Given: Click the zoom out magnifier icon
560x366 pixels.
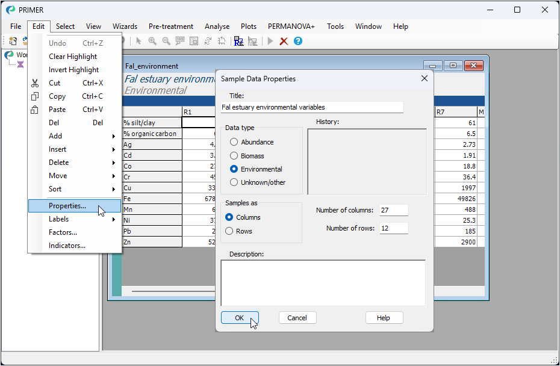Looking at the screenshot, I should click(x=166, y=41).
